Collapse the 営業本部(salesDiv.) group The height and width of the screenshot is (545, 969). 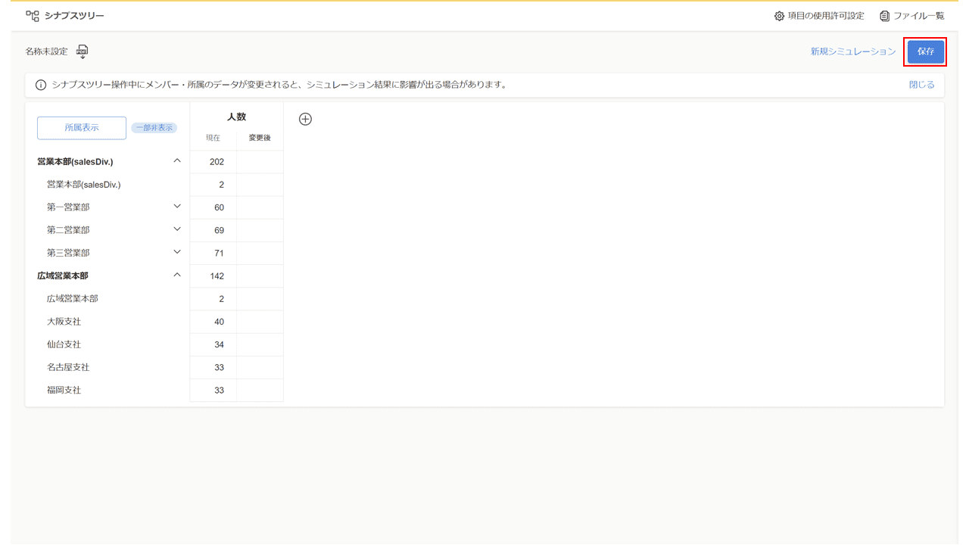click(177, 160)
